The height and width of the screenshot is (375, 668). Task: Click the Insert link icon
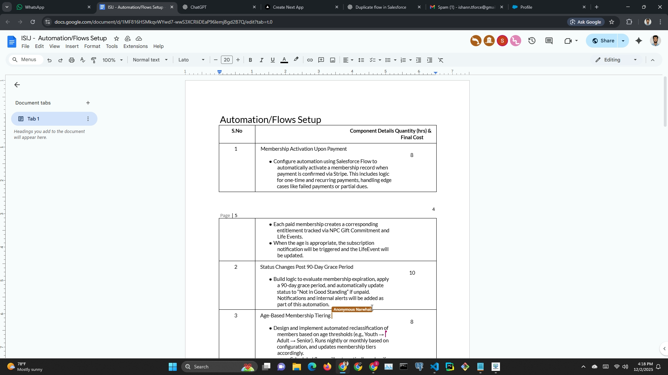pyautogui.click(x=310, y=60)
